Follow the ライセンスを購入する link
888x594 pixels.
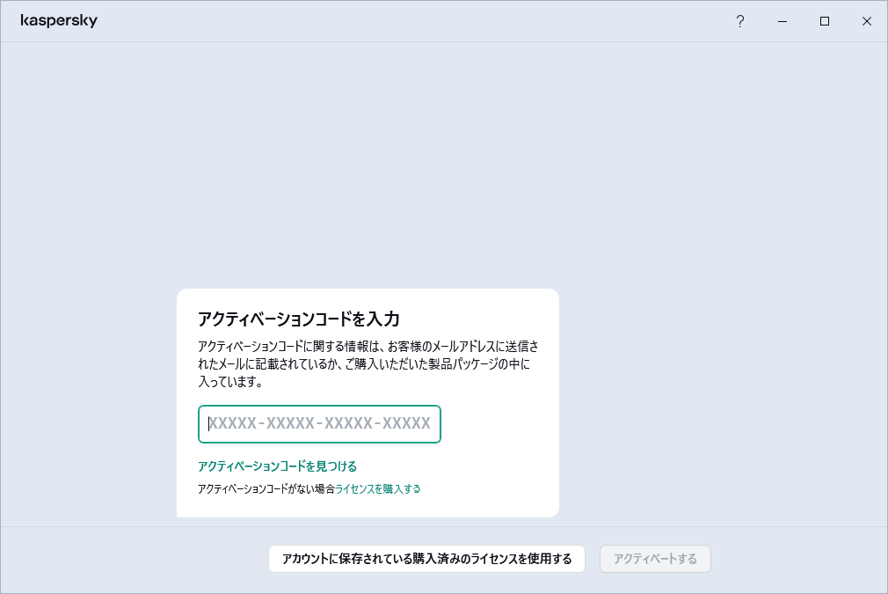pos(378,488)
